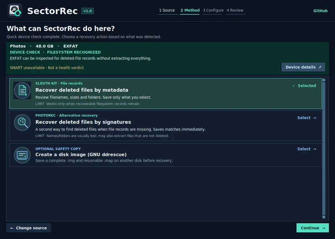This screenshot has height=239, width=335.
Task: Click the Continue button
Action: pos(312,228)
